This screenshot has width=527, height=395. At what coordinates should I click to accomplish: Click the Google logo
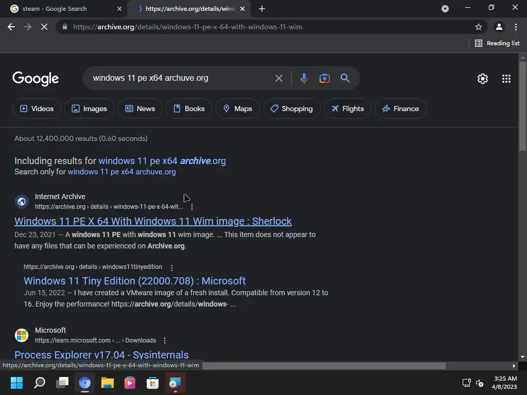tap(36, 79)
